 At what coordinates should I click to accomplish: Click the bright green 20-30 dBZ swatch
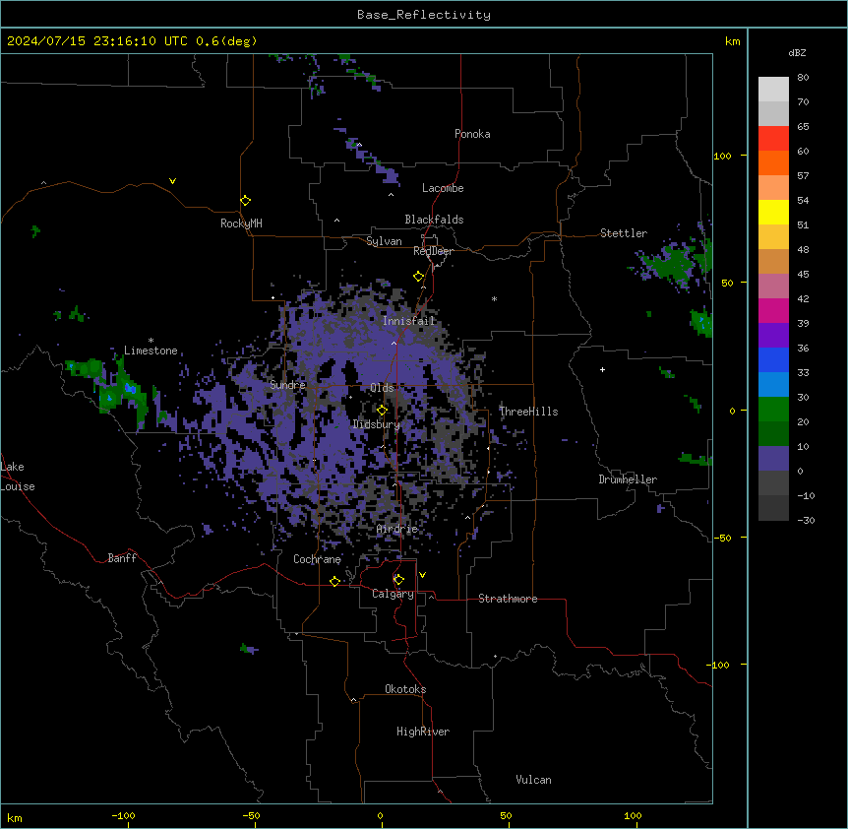click(773, 410)
